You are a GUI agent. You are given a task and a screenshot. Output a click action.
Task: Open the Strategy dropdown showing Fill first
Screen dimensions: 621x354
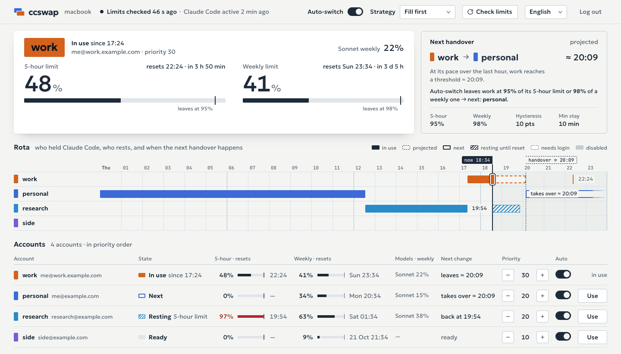tap(427, 12)
